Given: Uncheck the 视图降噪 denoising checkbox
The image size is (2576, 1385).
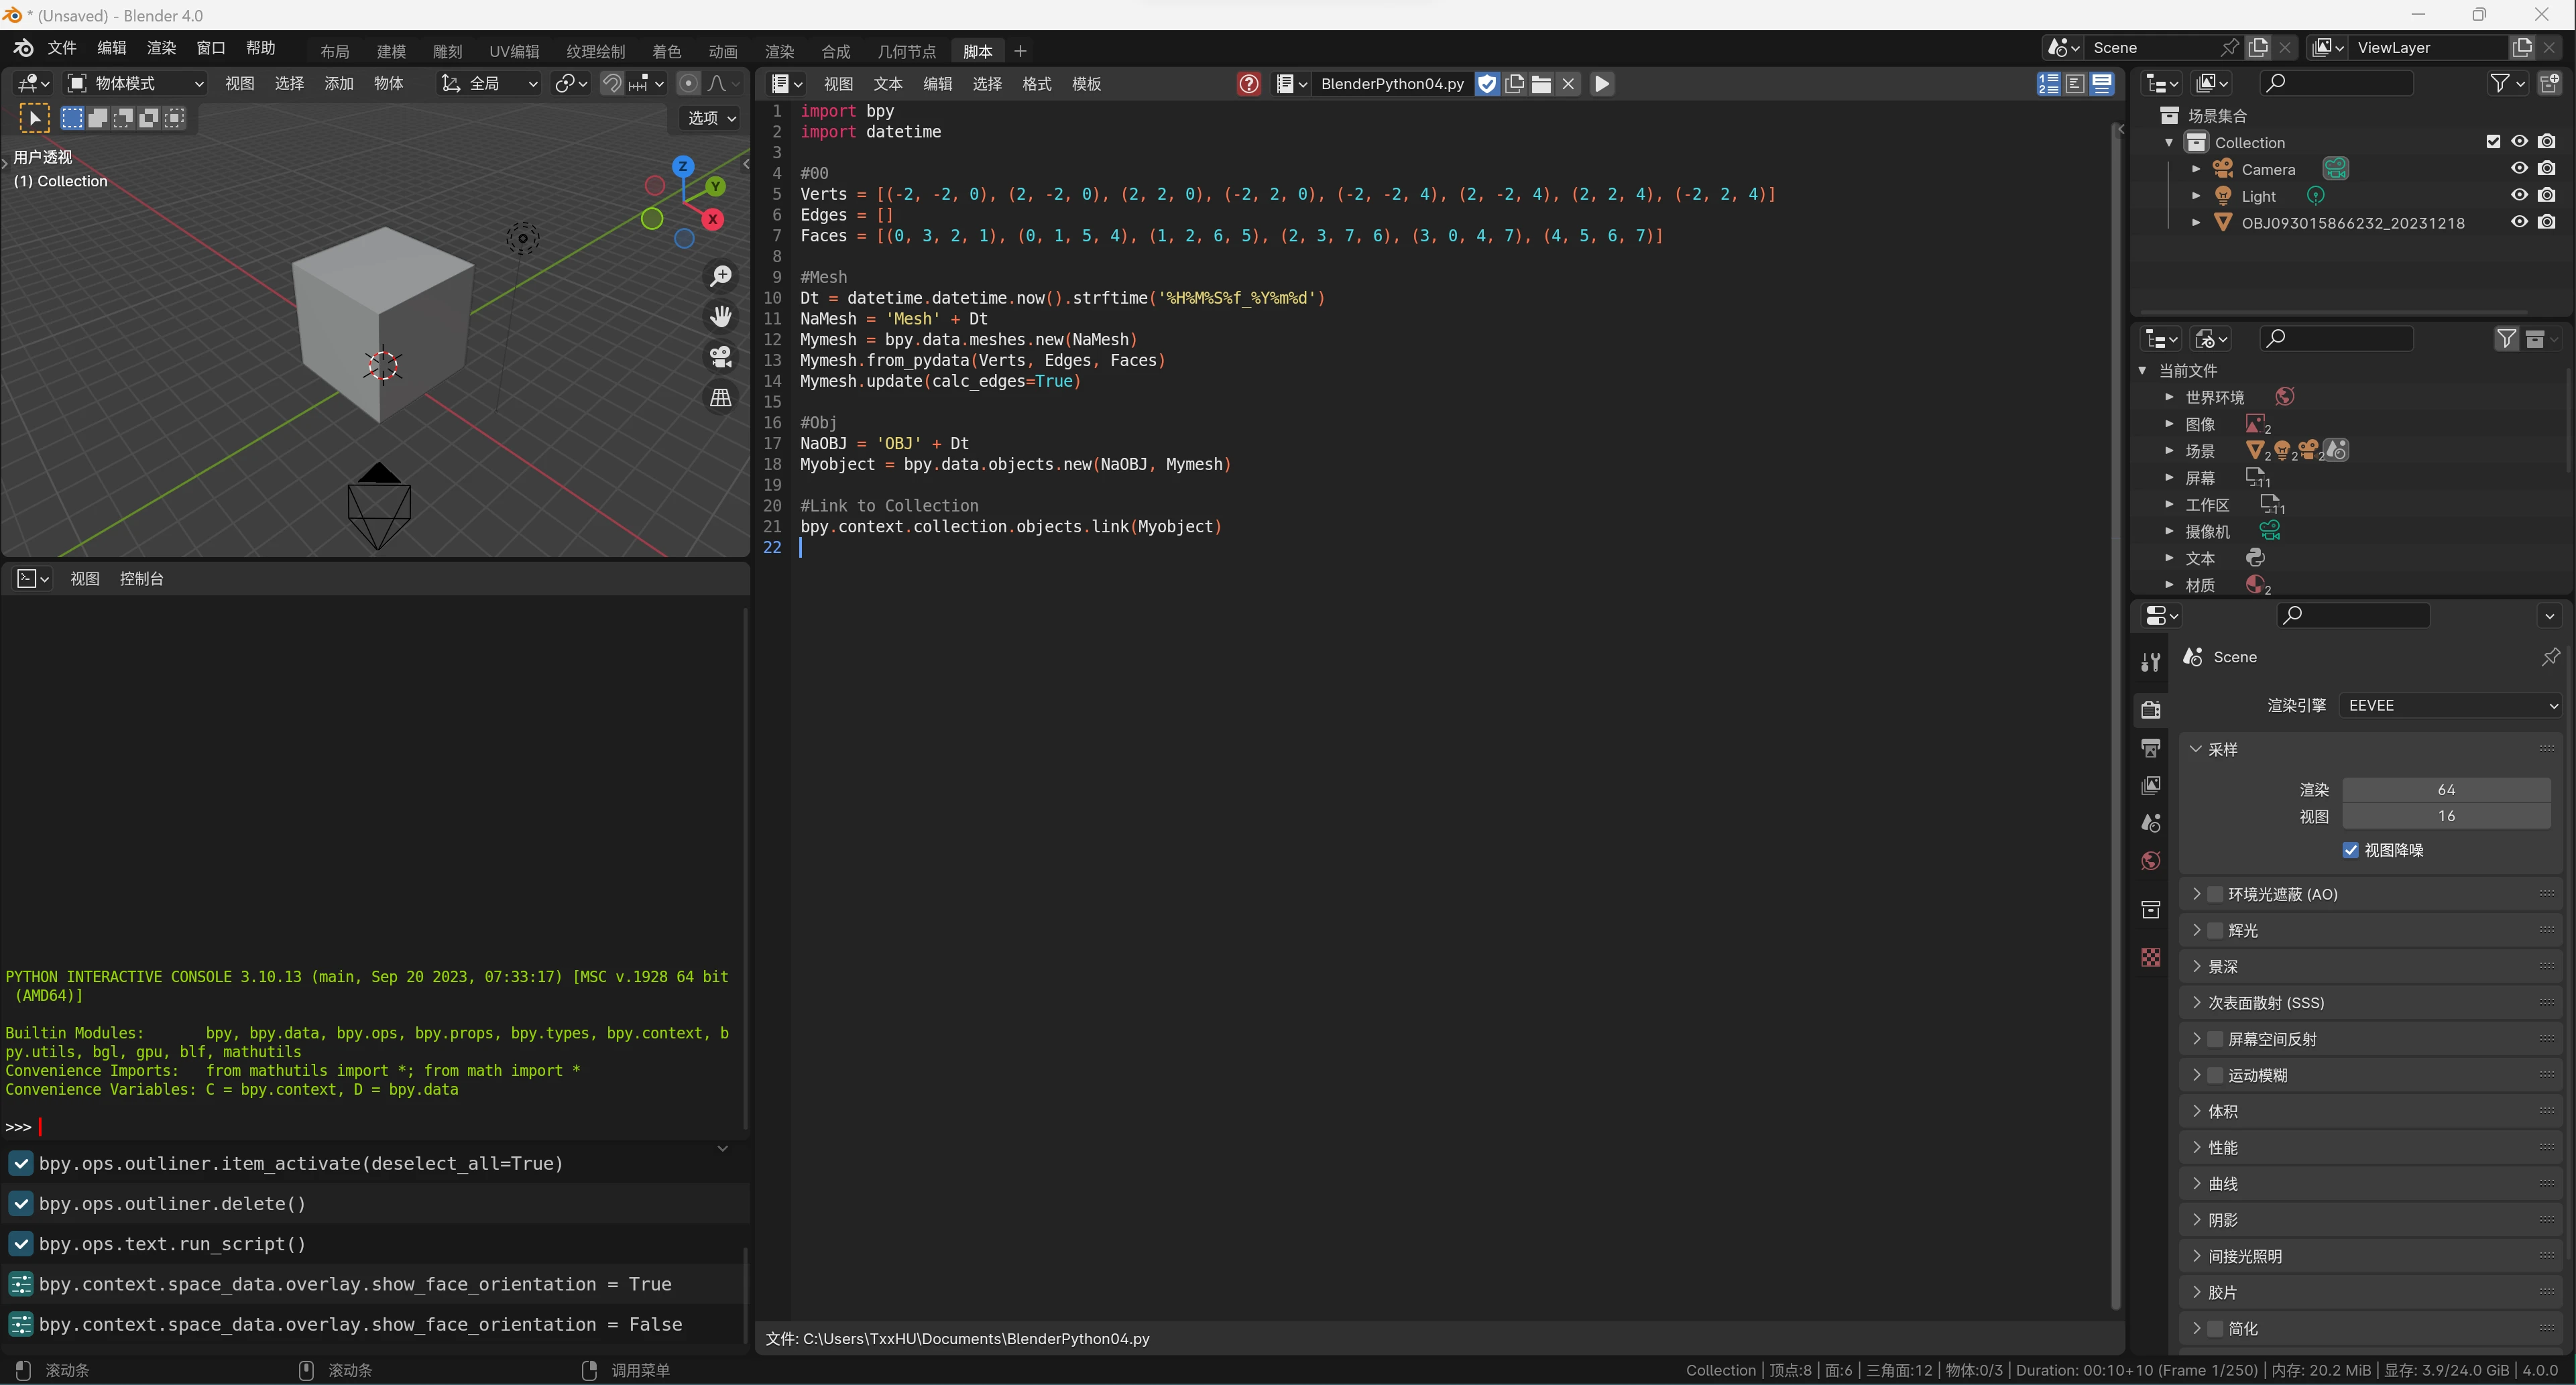Looking at the screenshot, I should [x=2350, y=850].
